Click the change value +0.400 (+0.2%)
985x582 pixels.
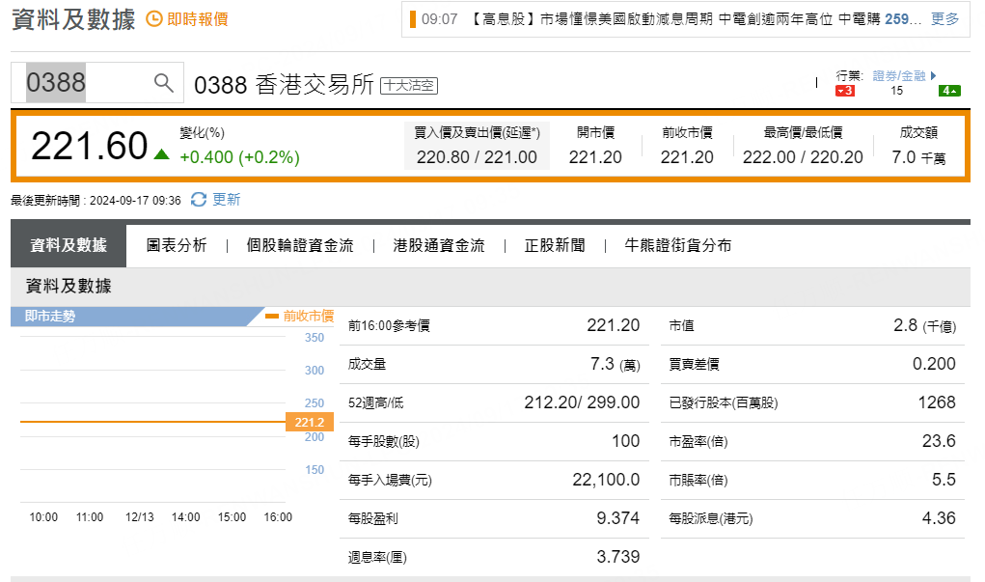click(x=239, y=156)
